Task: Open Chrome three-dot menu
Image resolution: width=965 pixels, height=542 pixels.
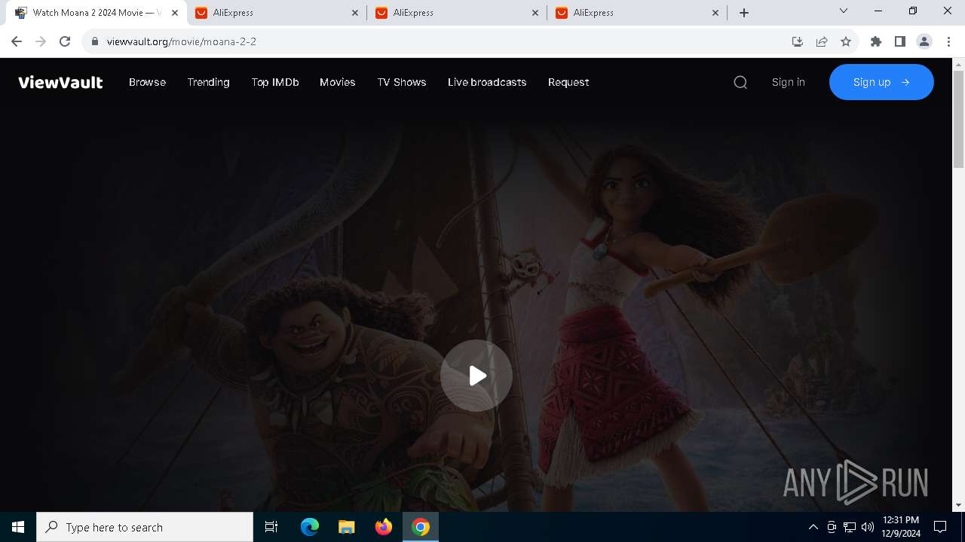Action: [948, 41]
